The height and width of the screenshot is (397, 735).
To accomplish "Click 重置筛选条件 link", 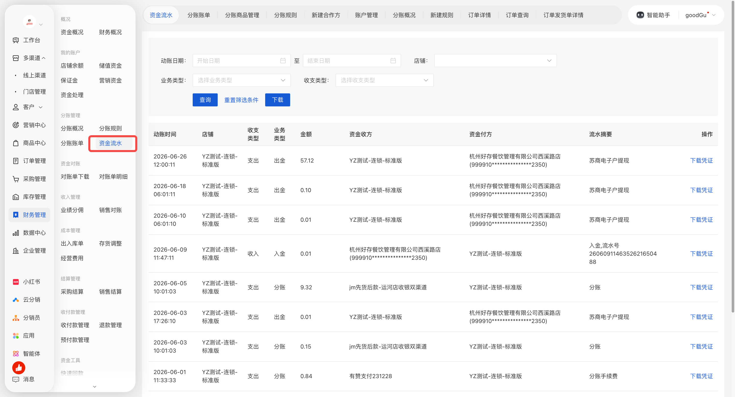I will pyautogui.click(x=241, y=100).
